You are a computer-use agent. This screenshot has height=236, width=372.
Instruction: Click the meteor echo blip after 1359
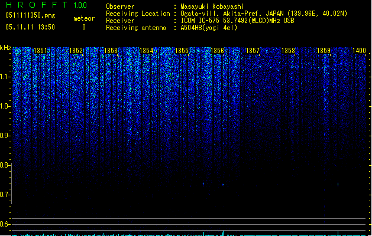[338, 184]
